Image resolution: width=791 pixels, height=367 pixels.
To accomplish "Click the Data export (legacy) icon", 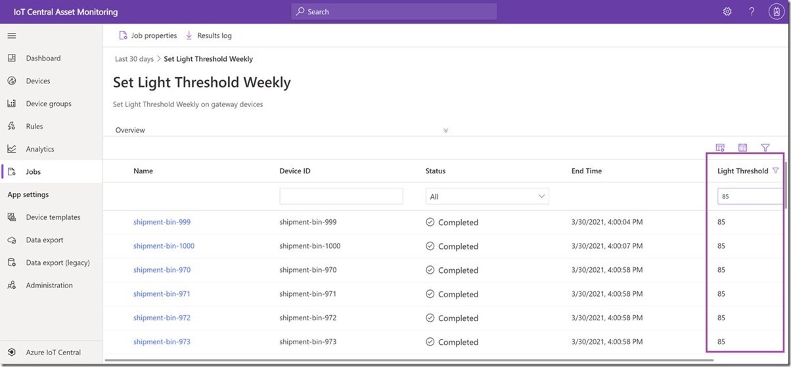I will click(11, 263).
